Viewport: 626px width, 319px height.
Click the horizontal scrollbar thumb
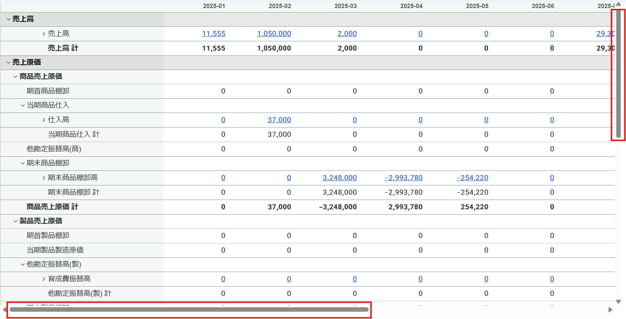(x=189, y=310)
